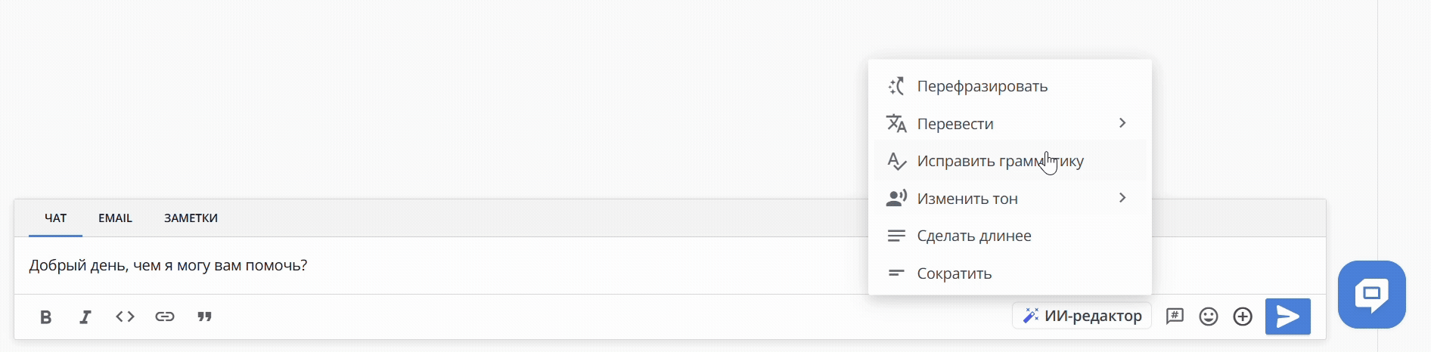Expand the Изменить тон submenu arrow
The height and width of the screenshot is (352, 1431).
tap(1122, 198)
